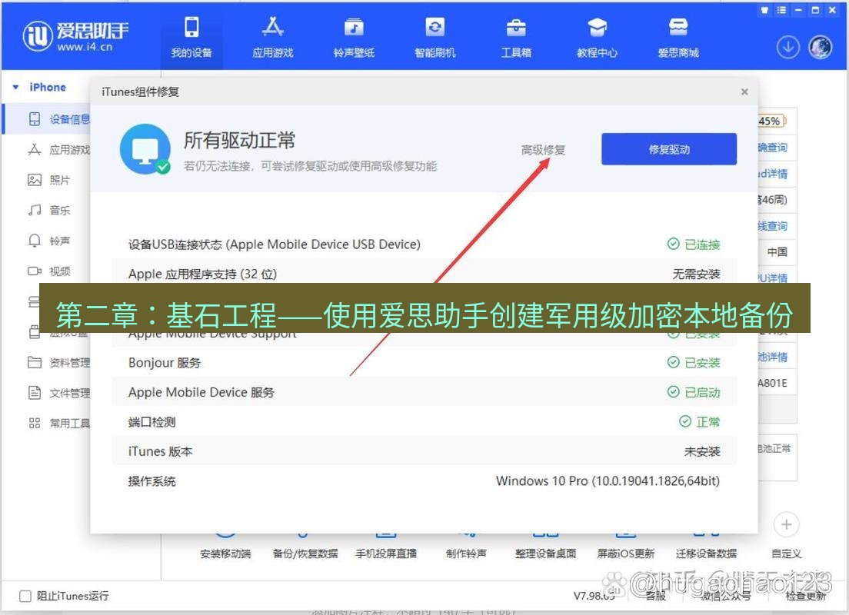Click 检查更新 in status bar

pyautogui.click(x=806, y=596)
